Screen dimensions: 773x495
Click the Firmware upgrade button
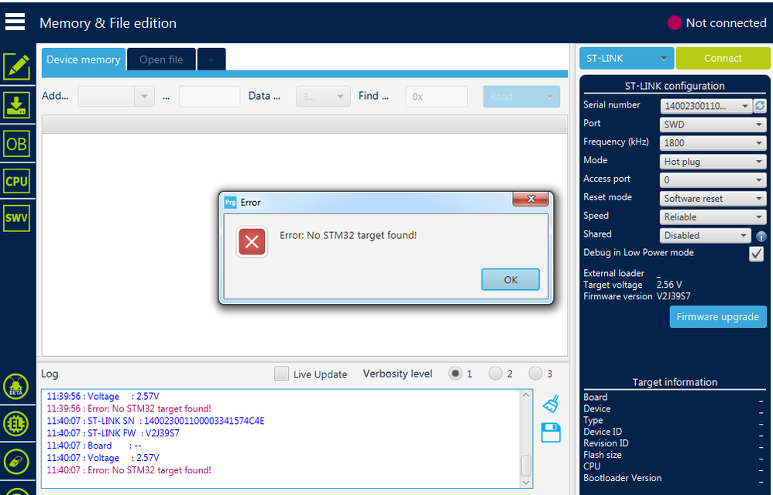pos(718,317)
